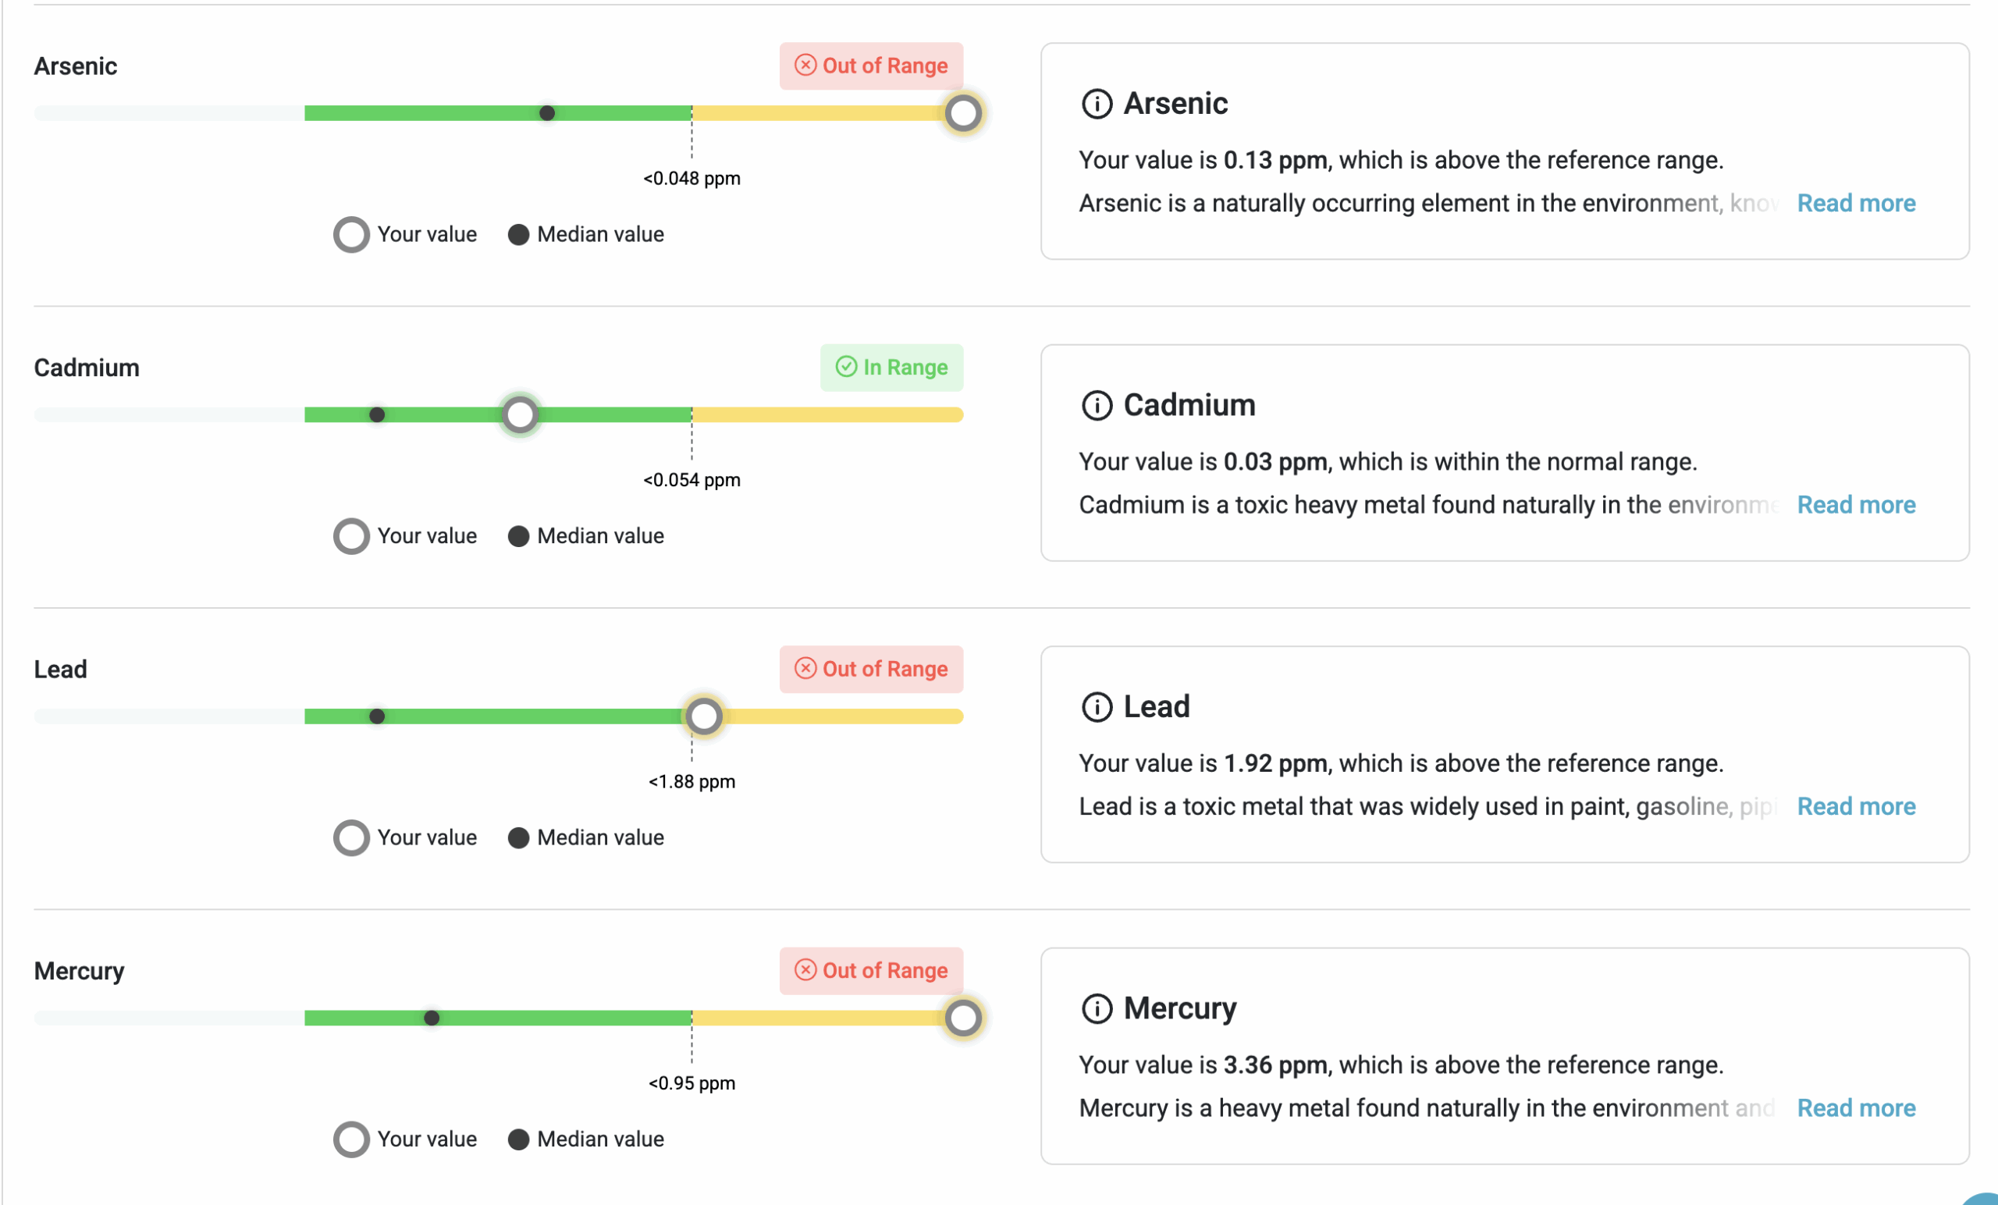This screenshot has height=1205, width=1998.
Task: Click the Mercury info icon
Action: [x=1097, y=1008]
